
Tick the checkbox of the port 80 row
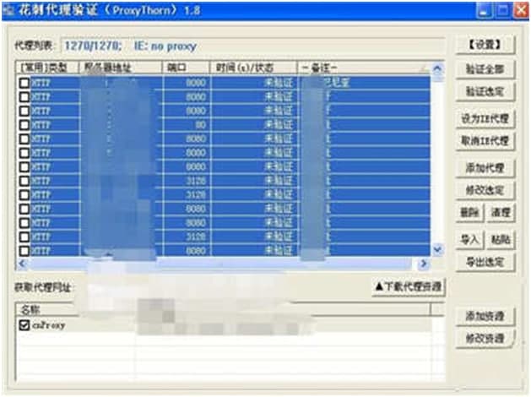[x=24, y=125]
